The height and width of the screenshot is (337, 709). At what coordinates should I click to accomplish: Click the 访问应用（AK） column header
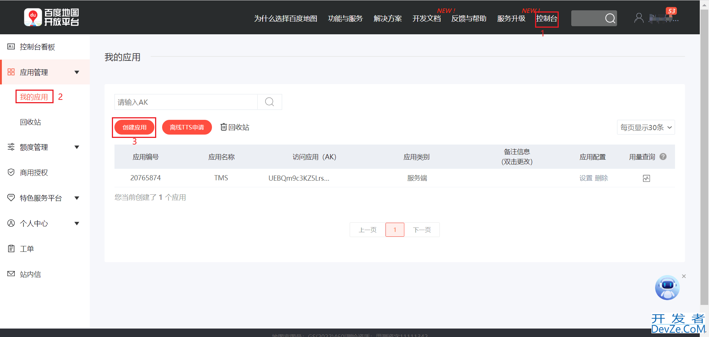click(x=314, y=157)
